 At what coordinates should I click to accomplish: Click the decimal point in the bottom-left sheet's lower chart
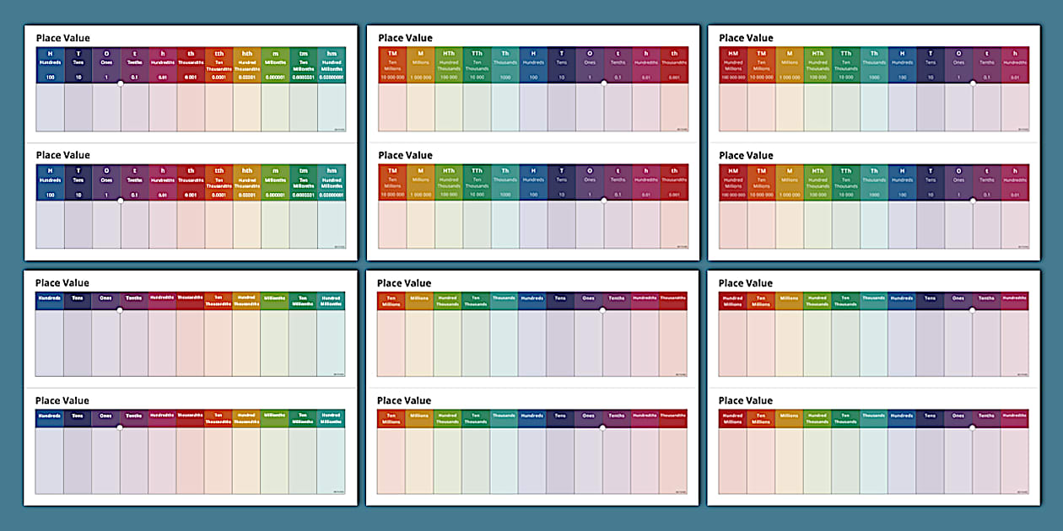click(x=120, y=427)
